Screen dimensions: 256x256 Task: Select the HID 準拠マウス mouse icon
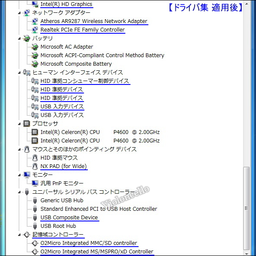coord(35,158)
